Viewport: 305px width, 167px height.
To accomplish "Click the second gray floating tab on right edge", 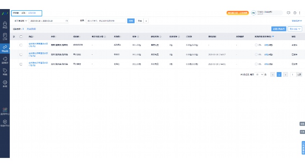I will click(x=302, y=132).
